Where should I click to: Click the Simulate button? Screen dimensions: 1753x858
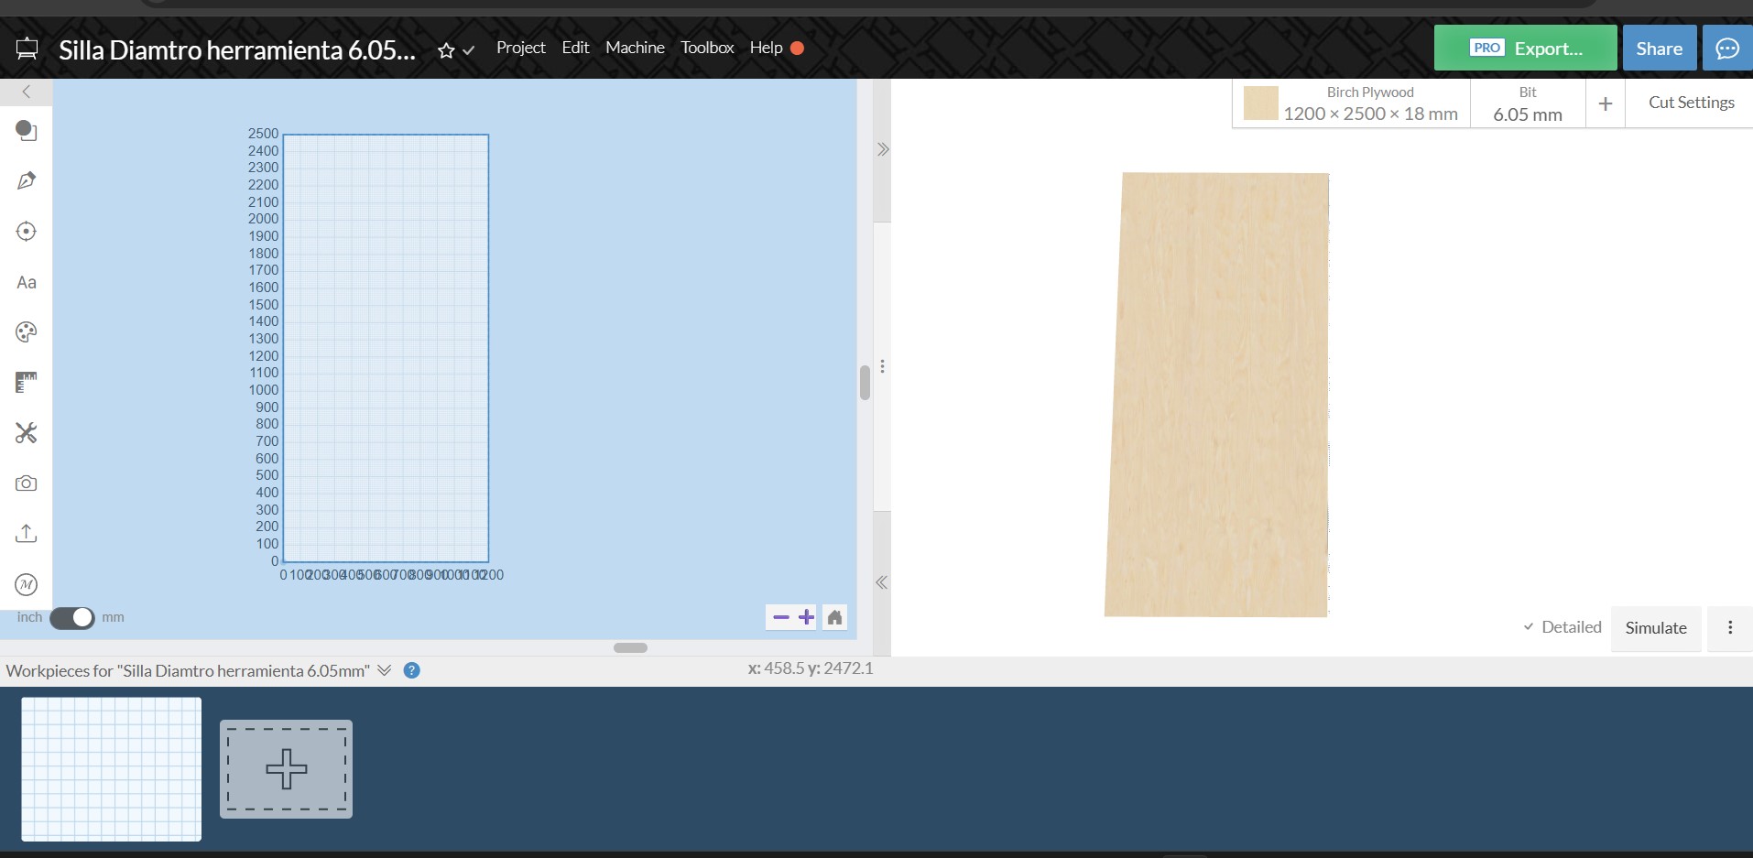pos(1655,628)
